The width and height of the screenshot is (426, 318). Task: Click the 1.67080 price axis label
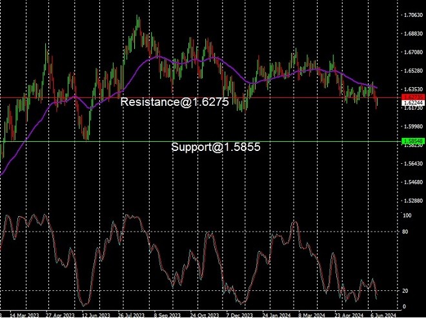click(x=413, y=52)
